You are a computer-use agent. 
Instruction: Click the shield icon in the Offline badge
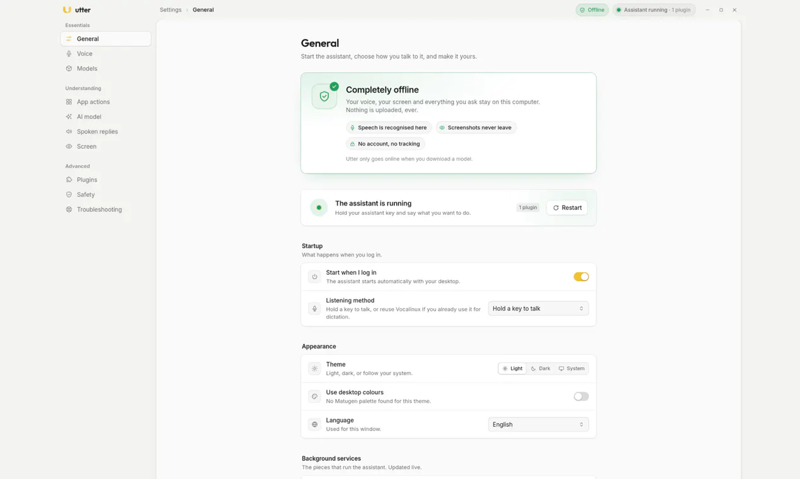583,10
